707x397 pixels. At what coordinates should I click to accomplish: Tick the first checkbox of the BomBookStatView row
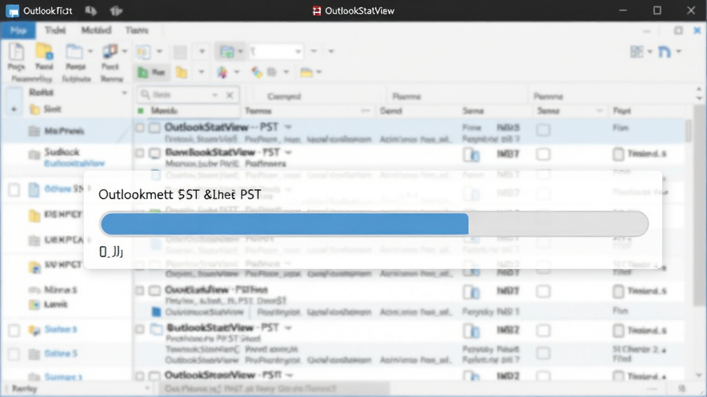139,154
